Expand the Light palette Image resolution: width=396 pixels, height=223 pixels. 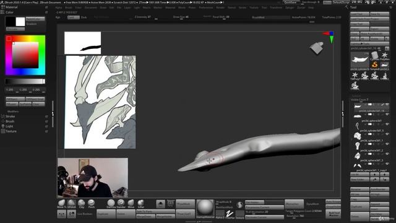(9, 126)
